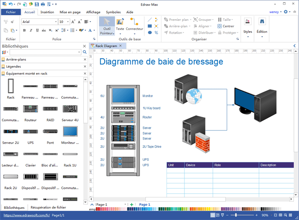Select the crop tool icon

tap(156, 32)
